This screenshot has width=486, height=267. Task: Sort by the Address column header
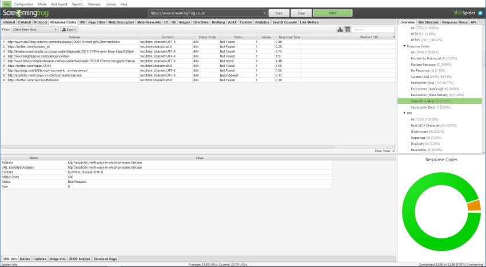75,37
